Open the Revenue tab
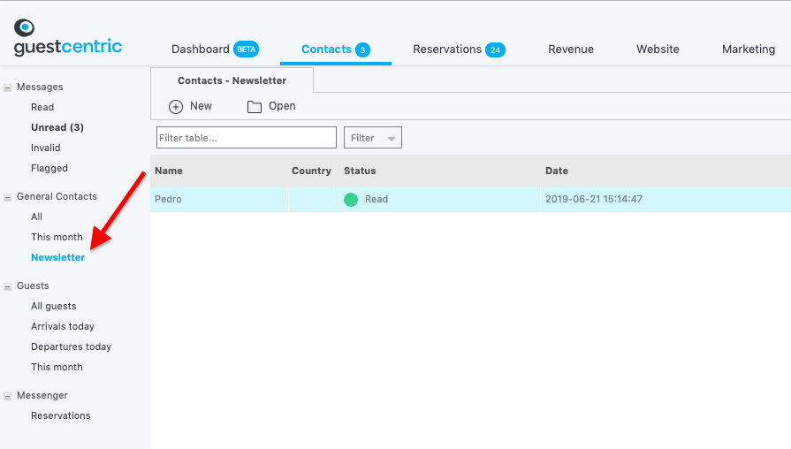Image resolution: width=791 pixels, height=449 pixels. pyautogui.click(x=571, y=49)
